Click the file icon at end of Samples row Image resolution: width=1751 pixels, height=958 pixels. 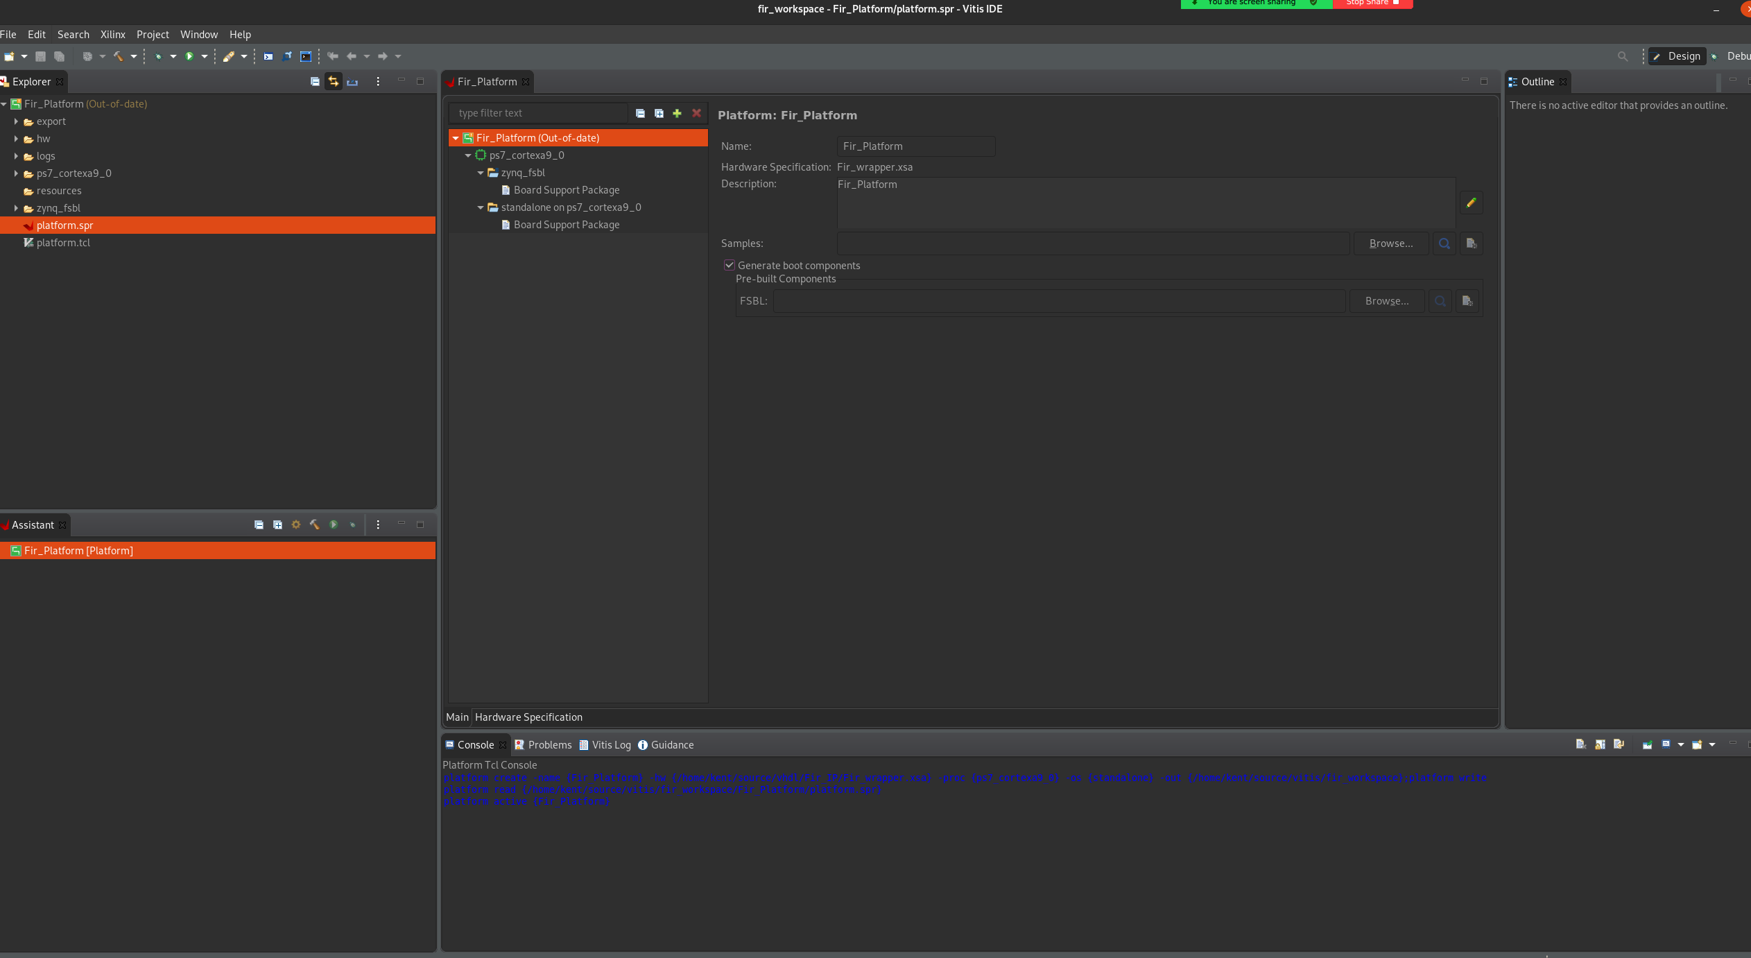(x=1471, y=243)
